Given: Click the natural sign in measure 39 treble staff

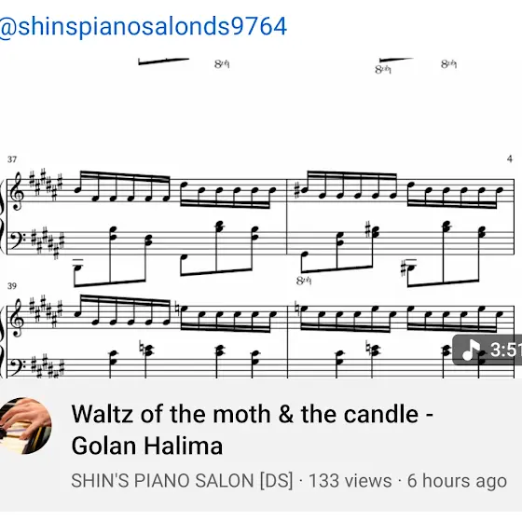Looking at the screenshot, I should coord(176,310).
